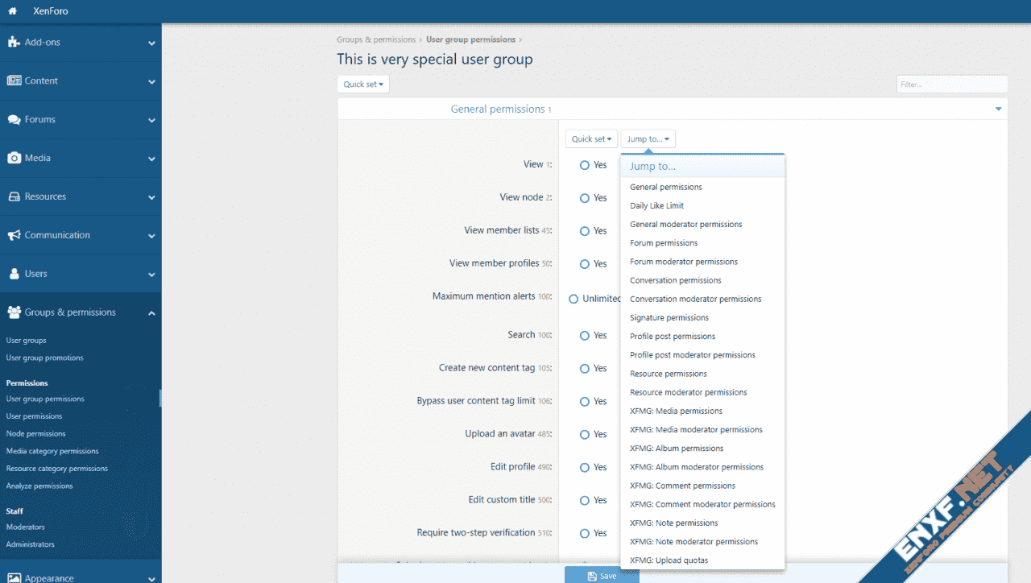Choose XFMG: Album permissions from list
1031x583 pixels.
tap(677, 449)
